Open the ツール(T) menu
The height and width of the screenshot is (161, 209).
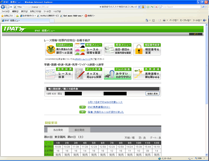(x=47, y=11)
